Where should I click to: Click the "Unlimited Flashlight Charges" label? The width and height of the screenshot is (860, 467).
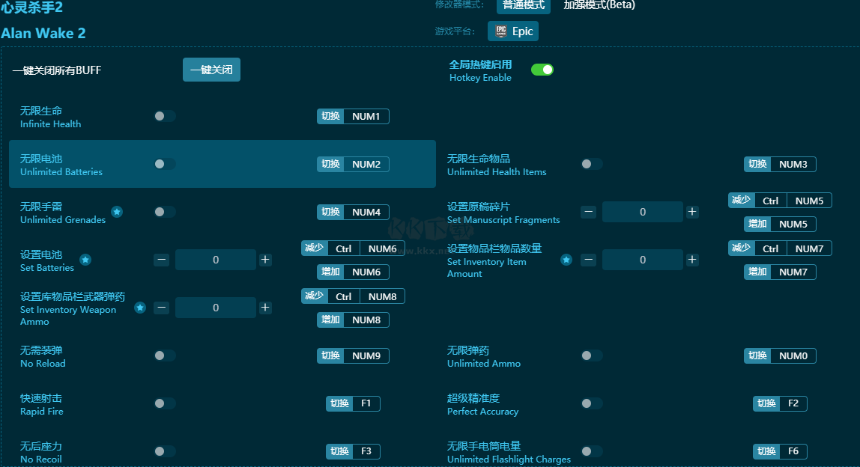pyautogui.click(x=509, y=460)
